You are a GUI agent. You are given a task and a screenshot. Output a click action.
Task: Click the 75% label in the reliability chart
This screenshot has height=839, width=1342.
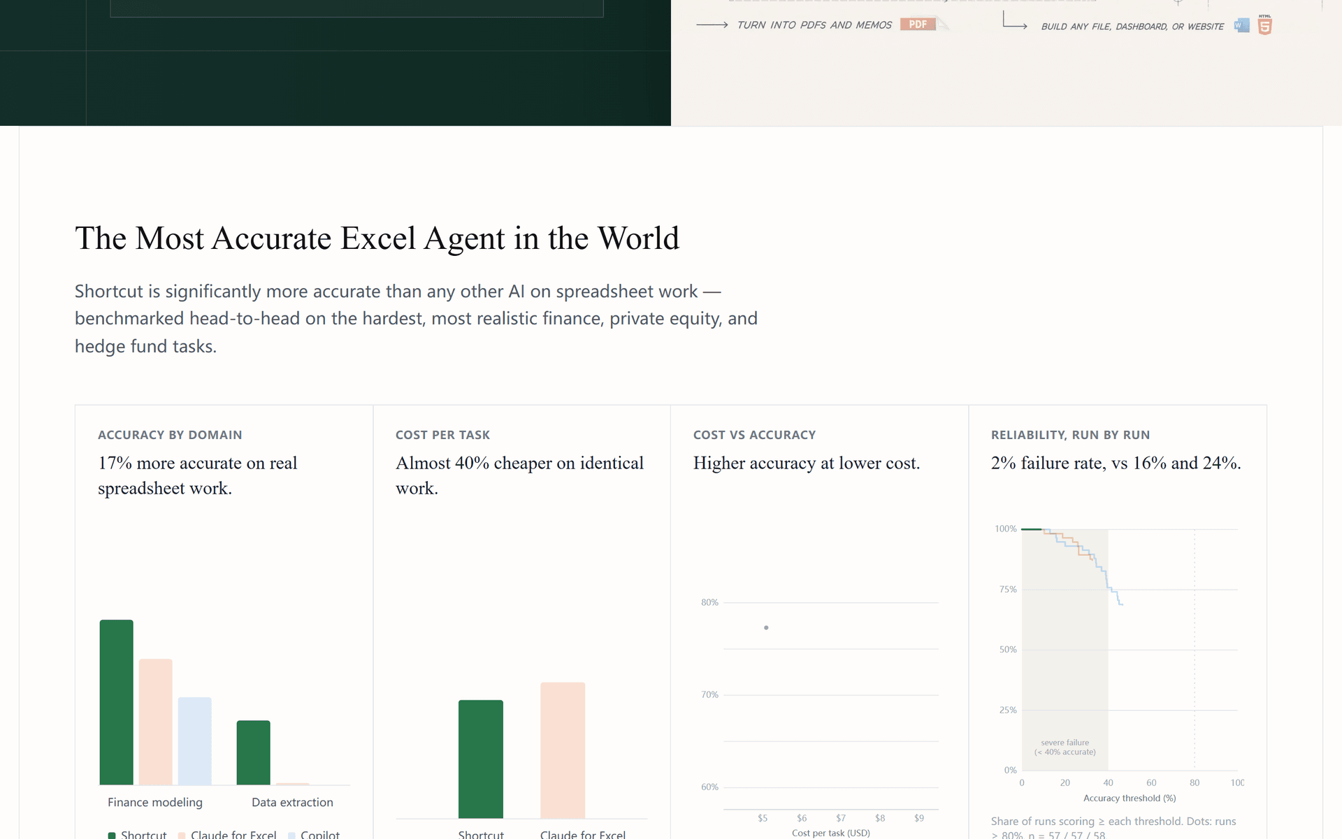point(1008,589)
